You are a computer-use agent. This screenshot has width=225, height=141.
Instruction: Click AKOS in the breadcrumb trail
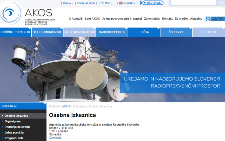click(66, 107)
